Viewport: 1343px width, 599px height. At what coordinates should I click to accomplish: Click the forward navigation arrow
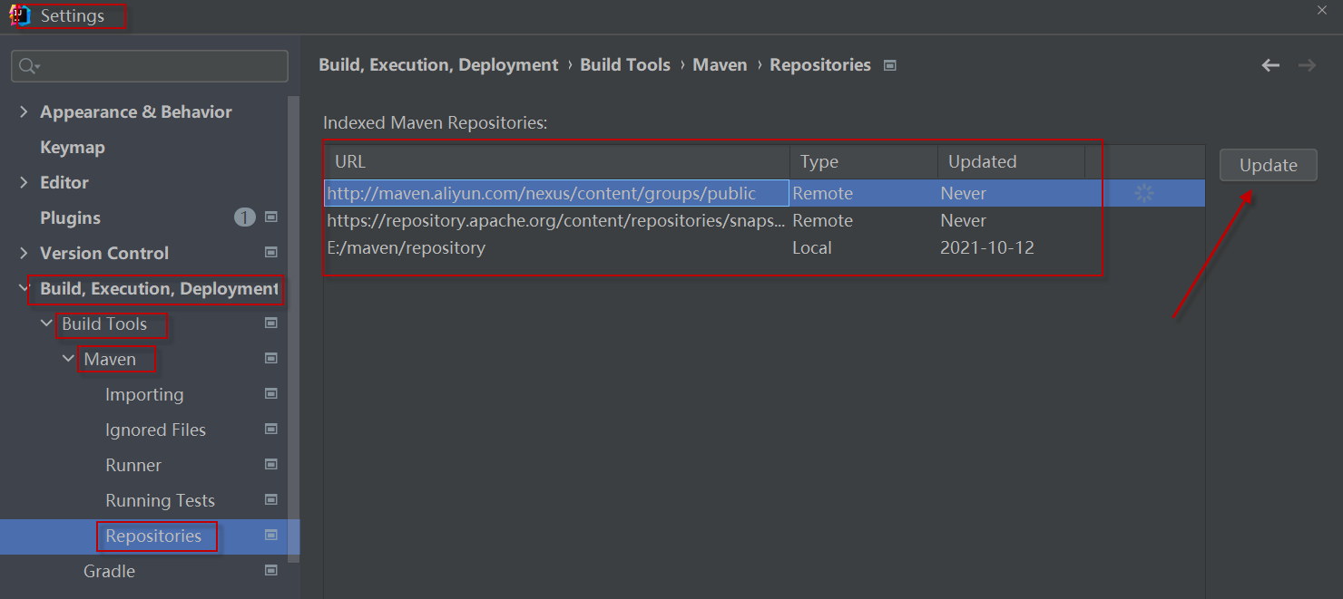coord(1307,65)
